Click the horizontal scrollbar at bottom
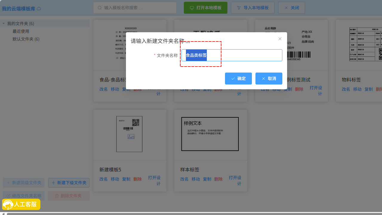 194,214
